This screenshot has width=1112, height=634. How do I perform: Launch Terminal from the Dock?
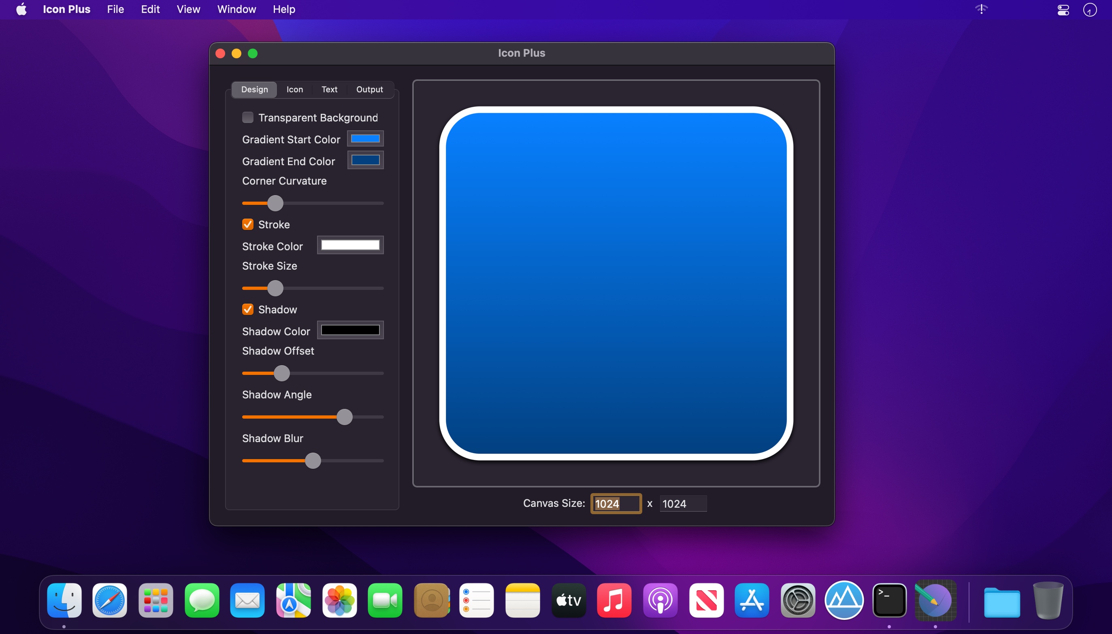pyautogui.click(x=889, y=600)
